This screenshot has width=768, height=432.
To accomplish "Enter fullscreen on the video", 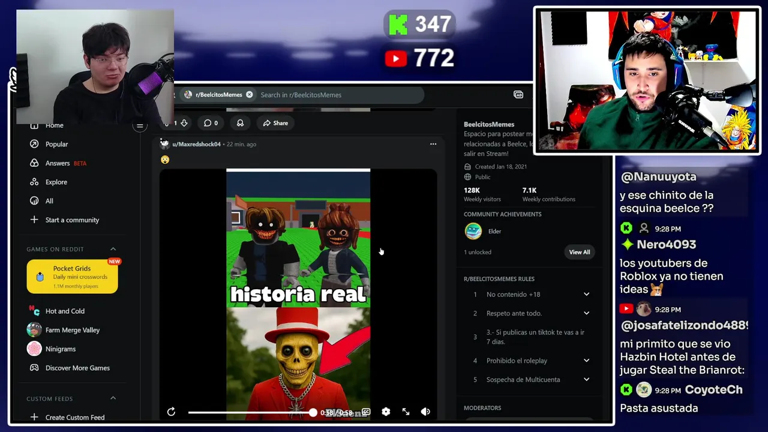I will pyautogui.click(x=406, y=412).
